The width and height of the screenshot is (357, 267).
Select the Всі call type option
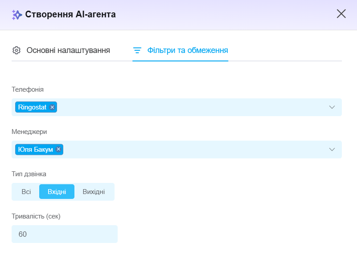[x=26, y=191]
